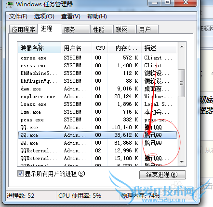Select the 进程 tab
Viewport: 213px width, 207px height.
[x=50, y=29]
